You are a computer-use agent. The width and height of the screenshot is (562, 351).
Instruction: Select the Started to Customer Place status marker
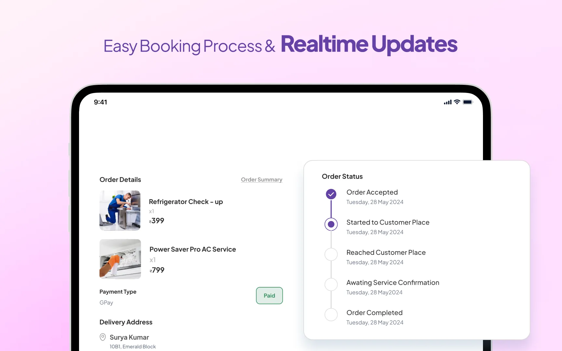tap(331, 224)
